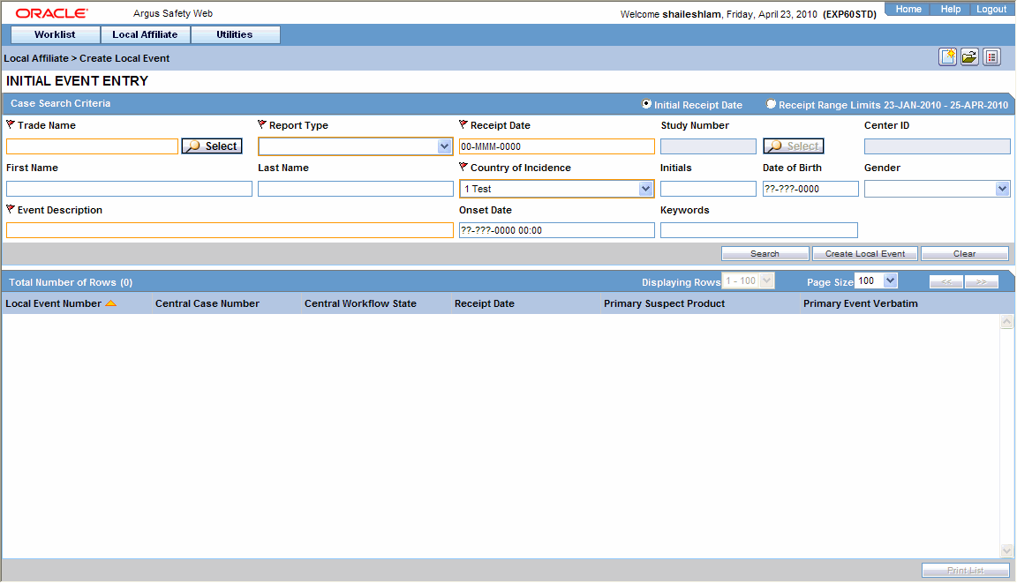
Task: Click the funnel icon beside Receipt Date
Action: 463,124
